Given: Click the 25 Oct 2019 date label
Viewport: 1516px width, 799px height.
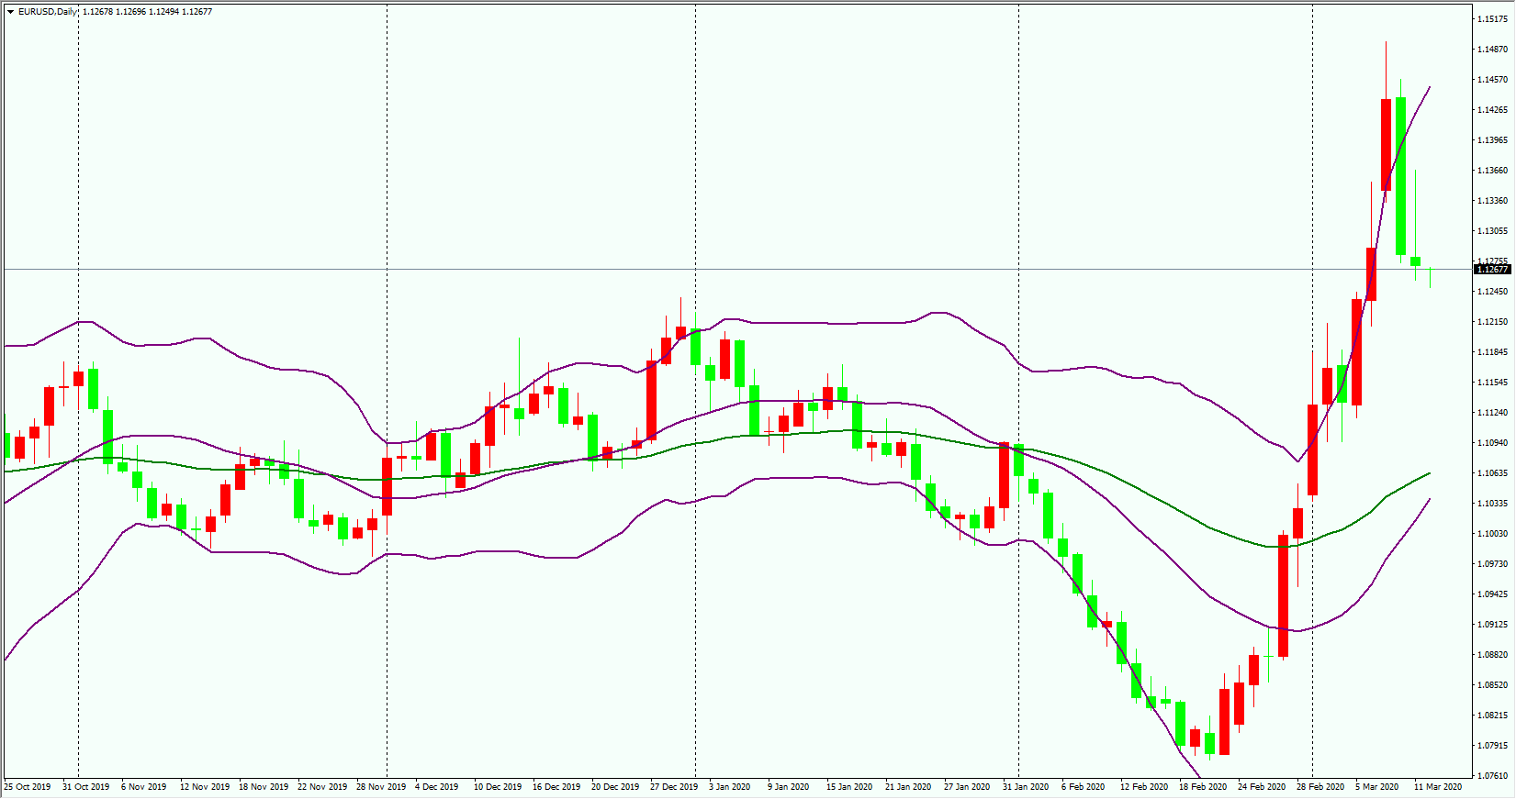Looking at the screenshot, I should point(28,786).
